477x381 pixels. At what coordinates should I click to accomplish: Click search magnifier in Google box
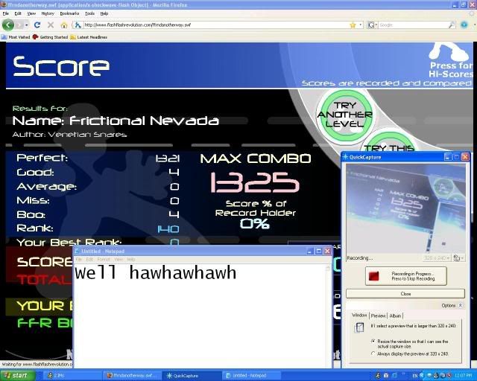(x=452, y=25)
